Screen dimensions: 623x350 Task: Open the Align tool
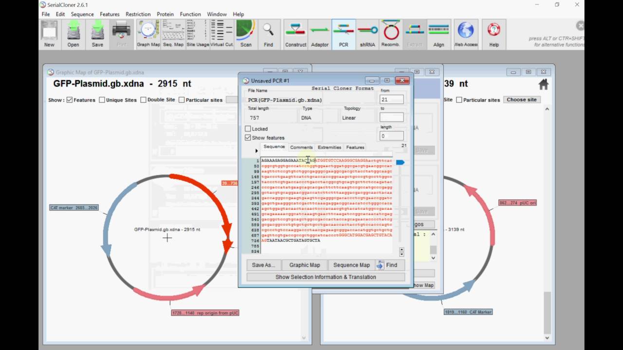pos(439,34)
